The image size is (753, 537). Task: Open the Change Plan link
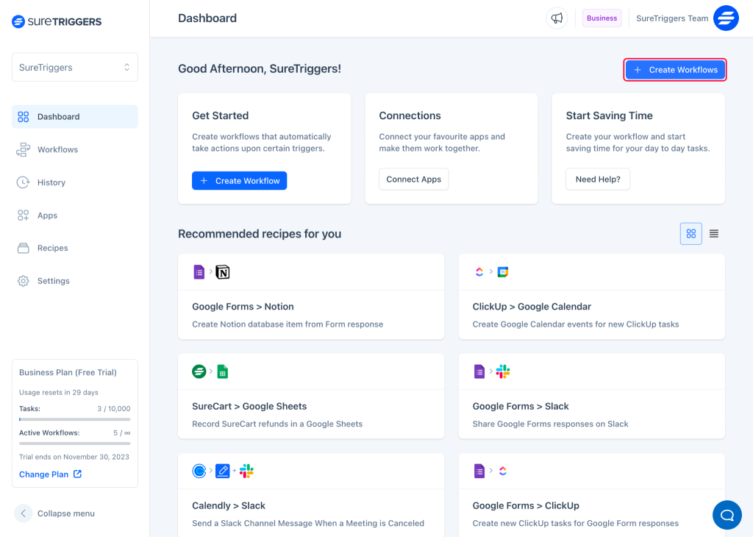[x=45, y=474]
